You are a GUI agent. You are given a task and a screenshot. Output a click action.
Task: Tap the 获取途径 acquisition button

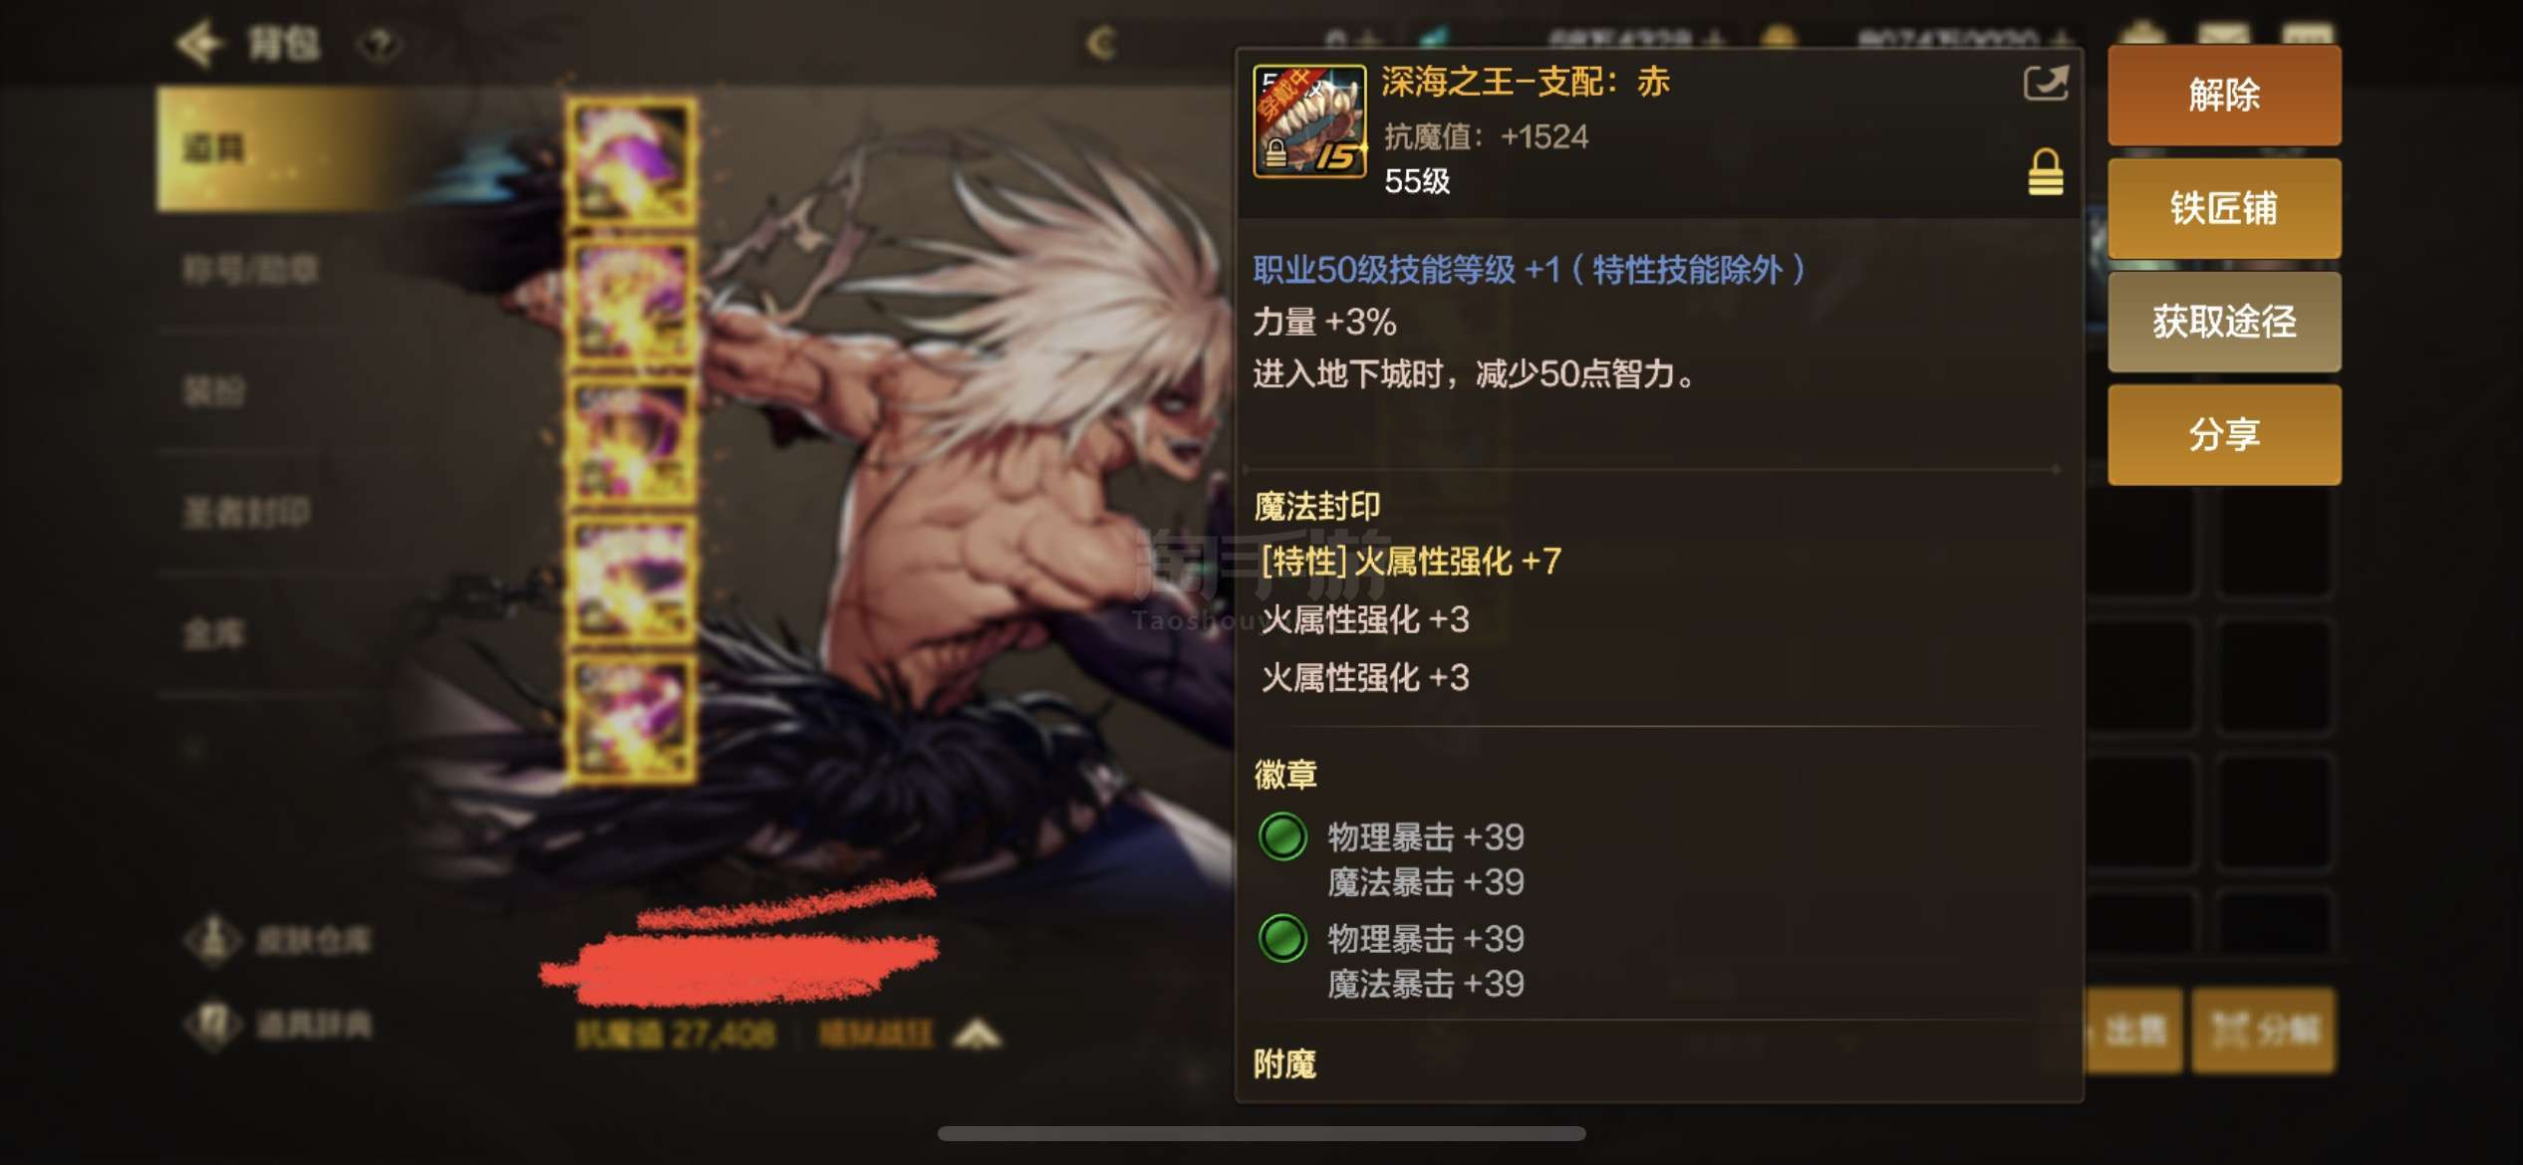pyautogui.click(x=2224, y=322)
